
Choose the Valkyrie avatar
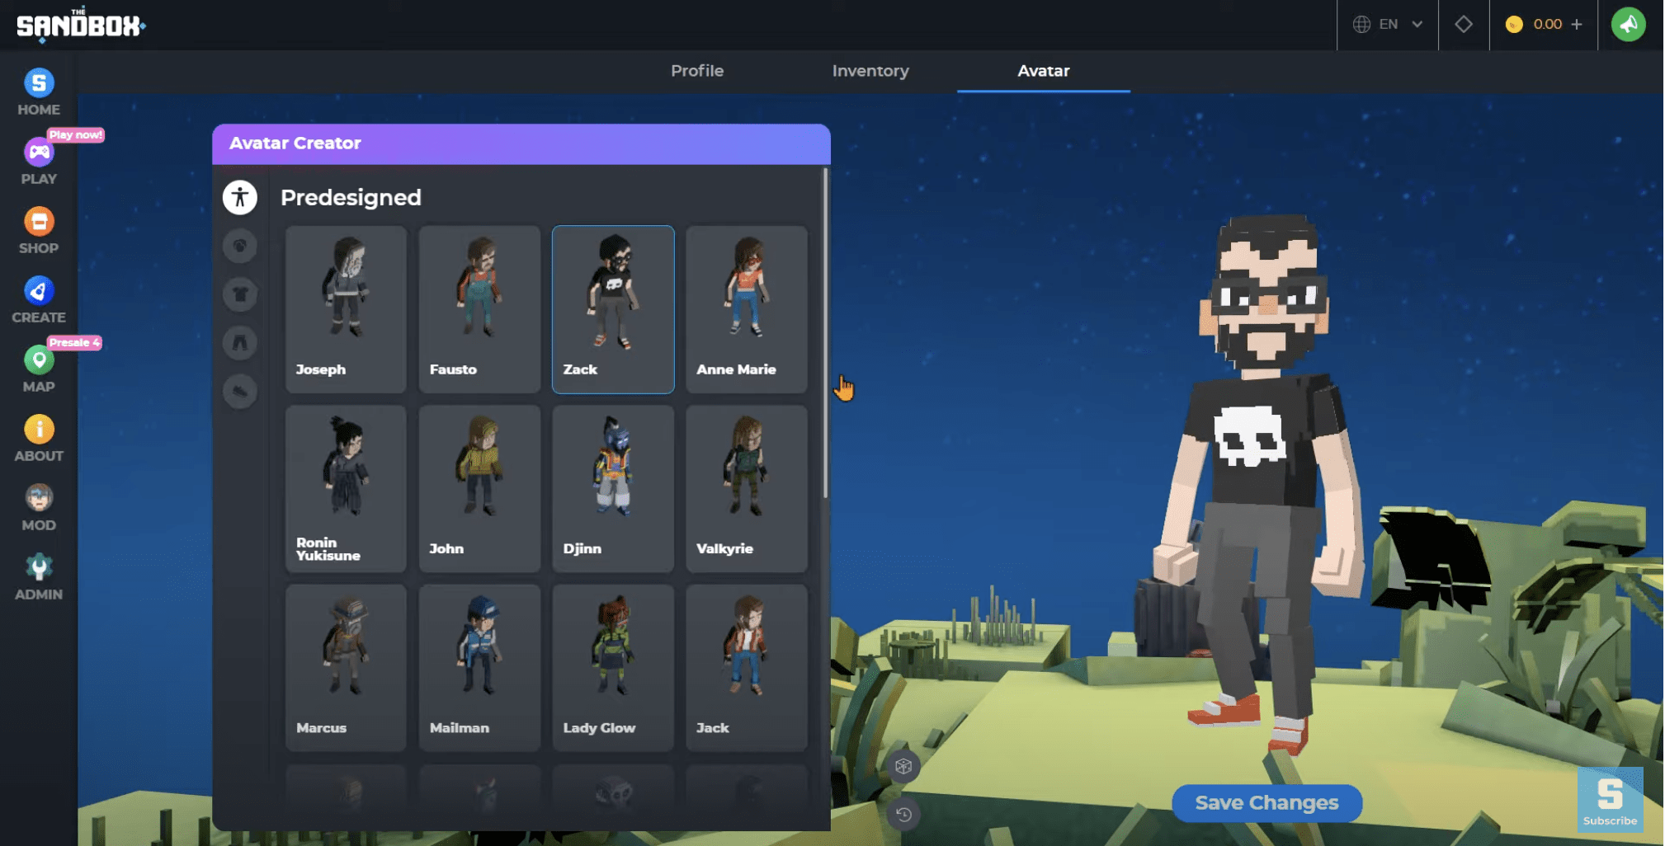pyautogui.click(x=747, y=488)
